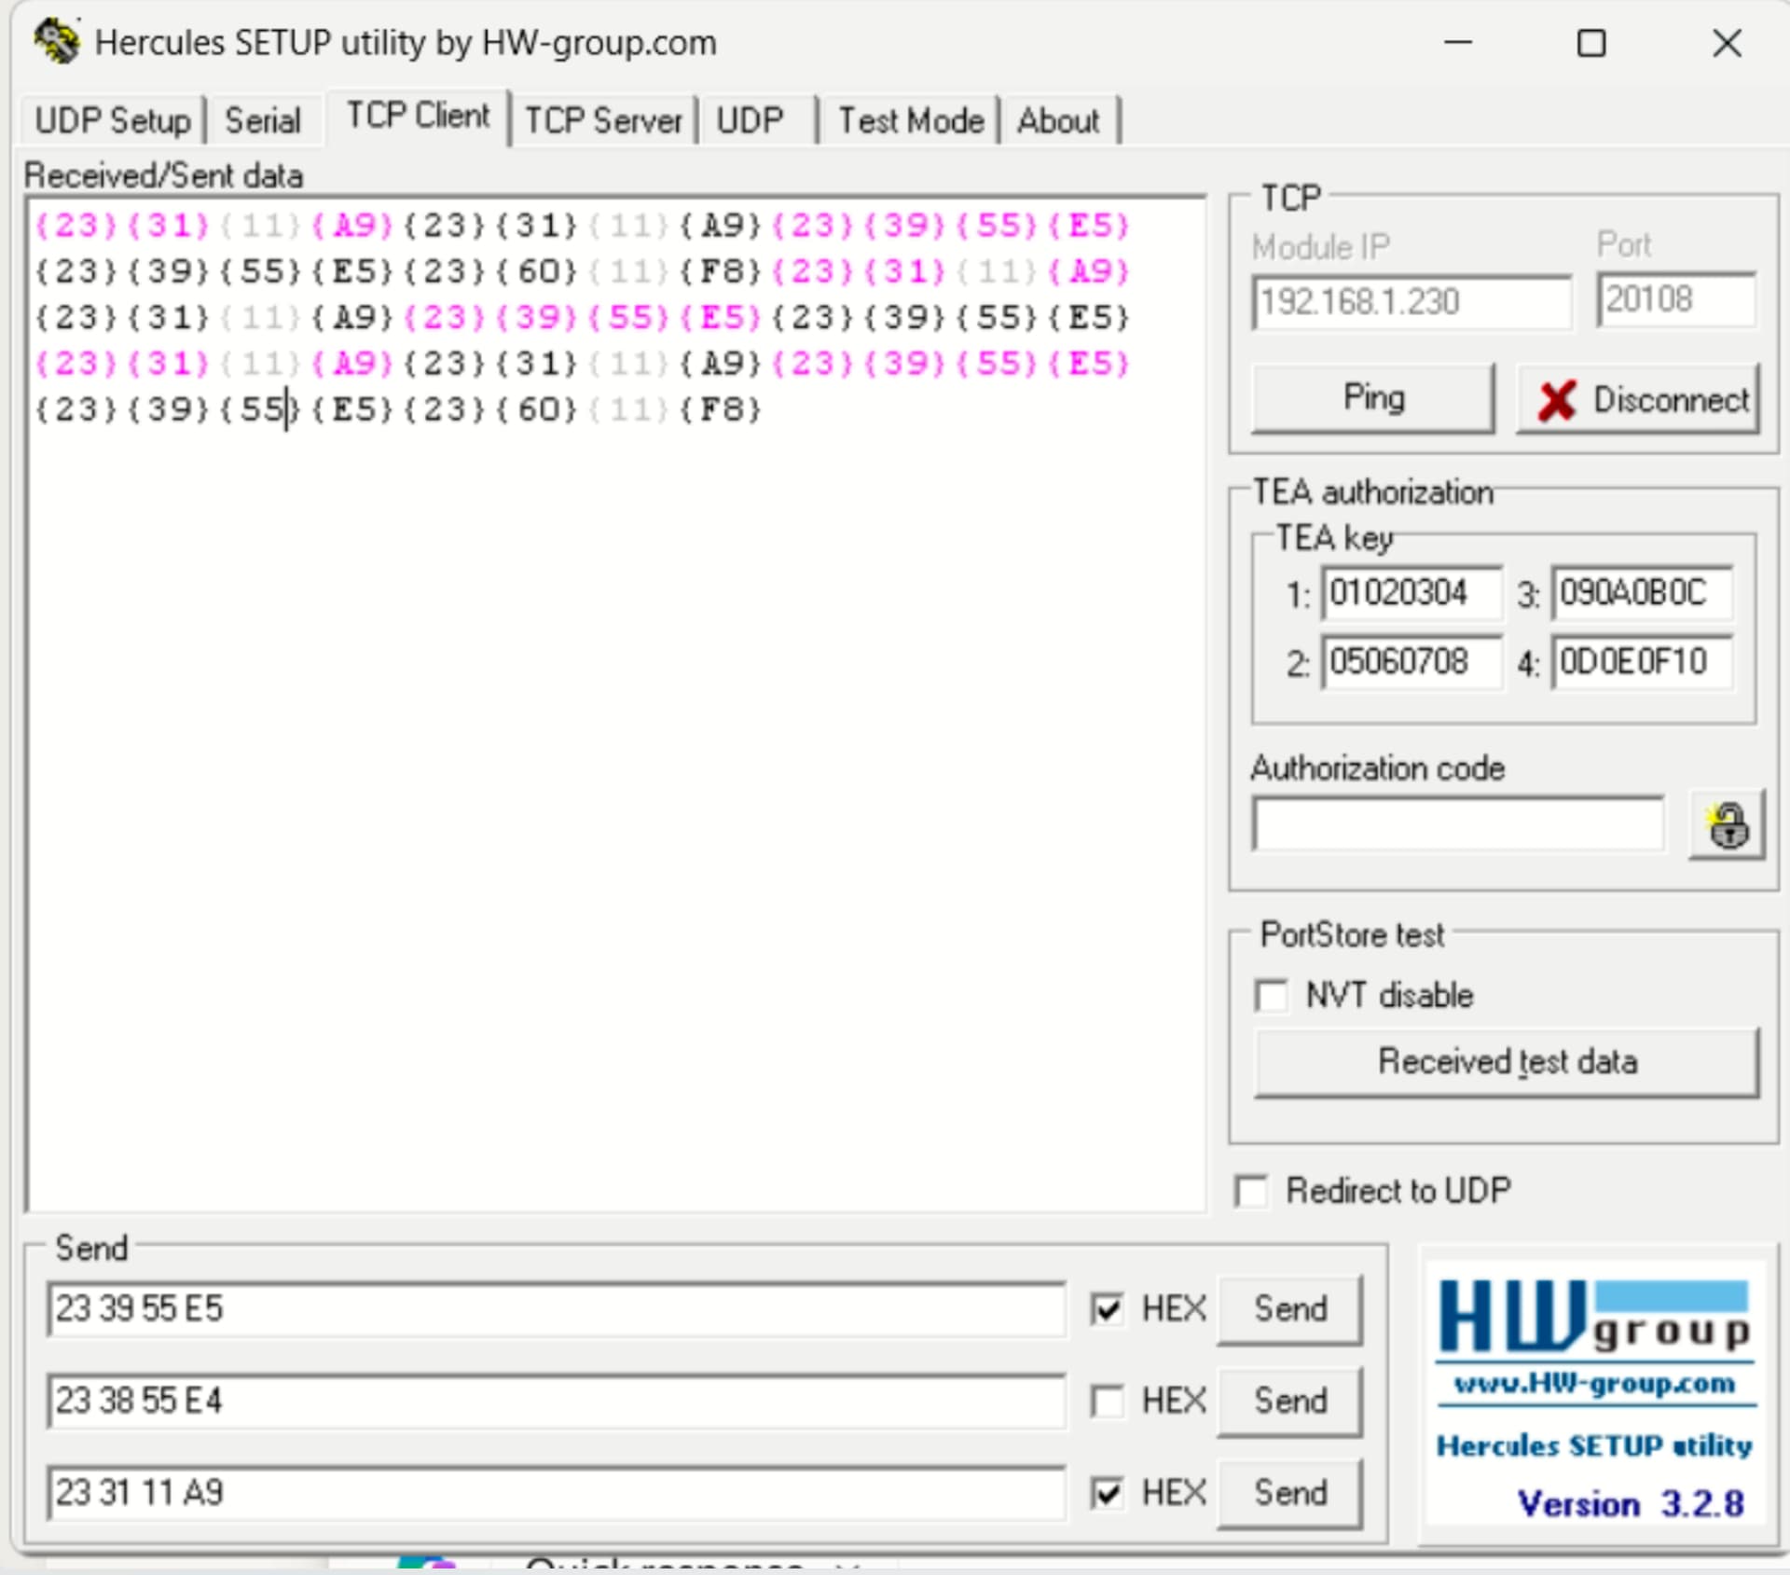Screen dimensions: 1790x1575
Task: Enable the NVT disable checkbox
Action: (1272, 995)
